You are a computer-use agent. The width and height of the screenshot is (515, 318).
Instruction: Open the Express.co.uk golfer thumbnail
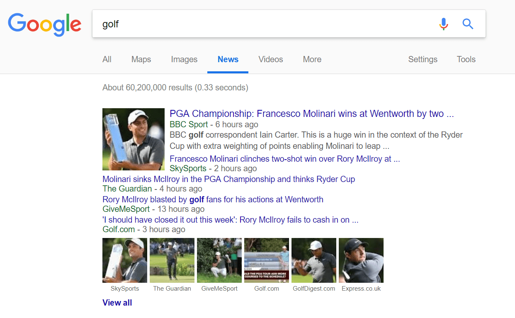(x=361, y=260)
